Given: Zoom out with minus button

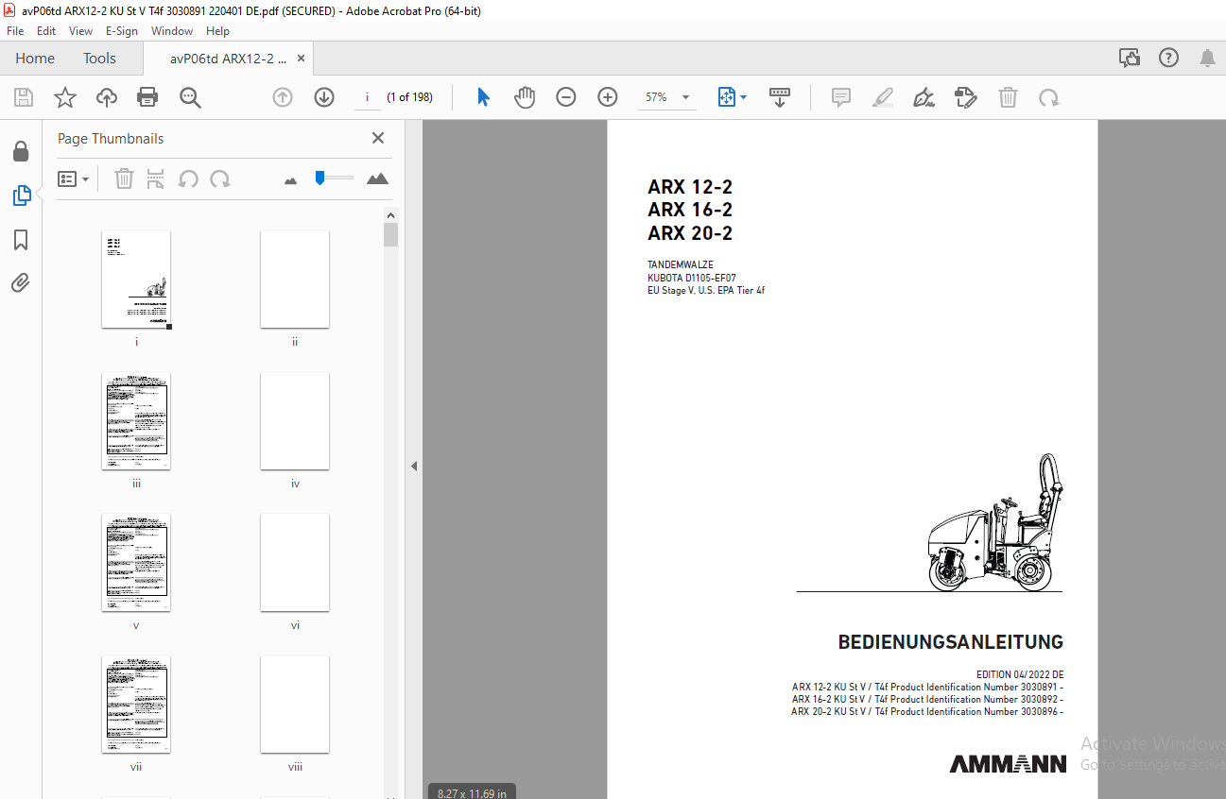Looking at the screenshot, I should [x=566, y=97].
